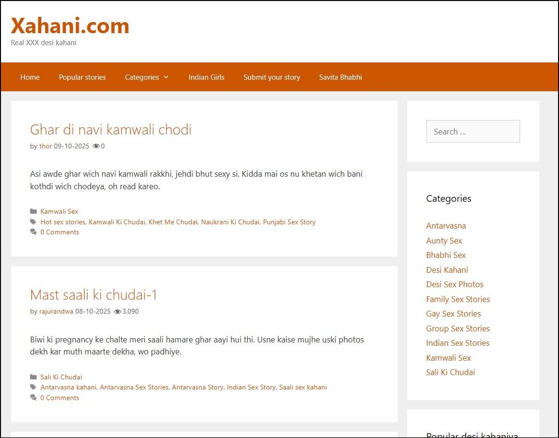559x438 pixels.
Task: Focus the Search input field
Action: [473, 132]
